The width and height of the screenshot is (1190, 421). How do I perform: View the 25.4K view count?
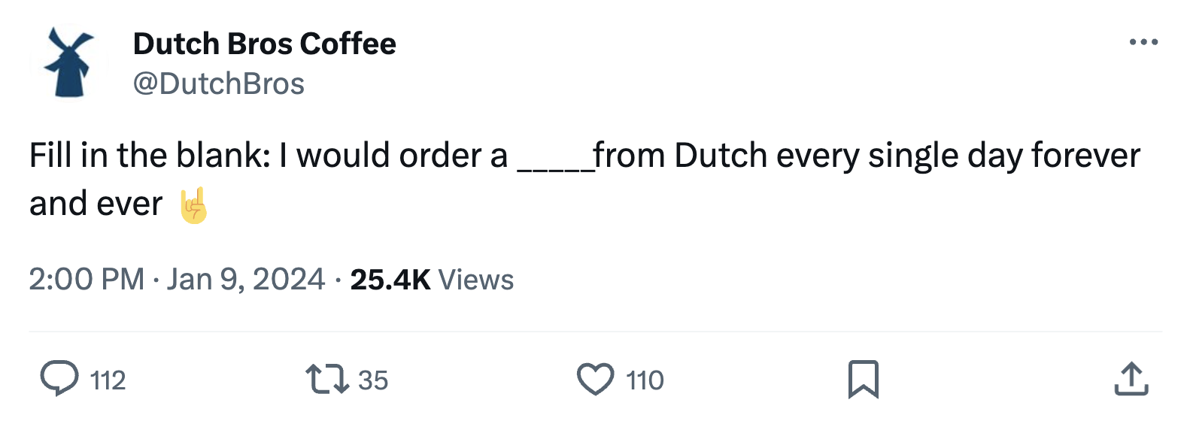(x=390, y=279)
